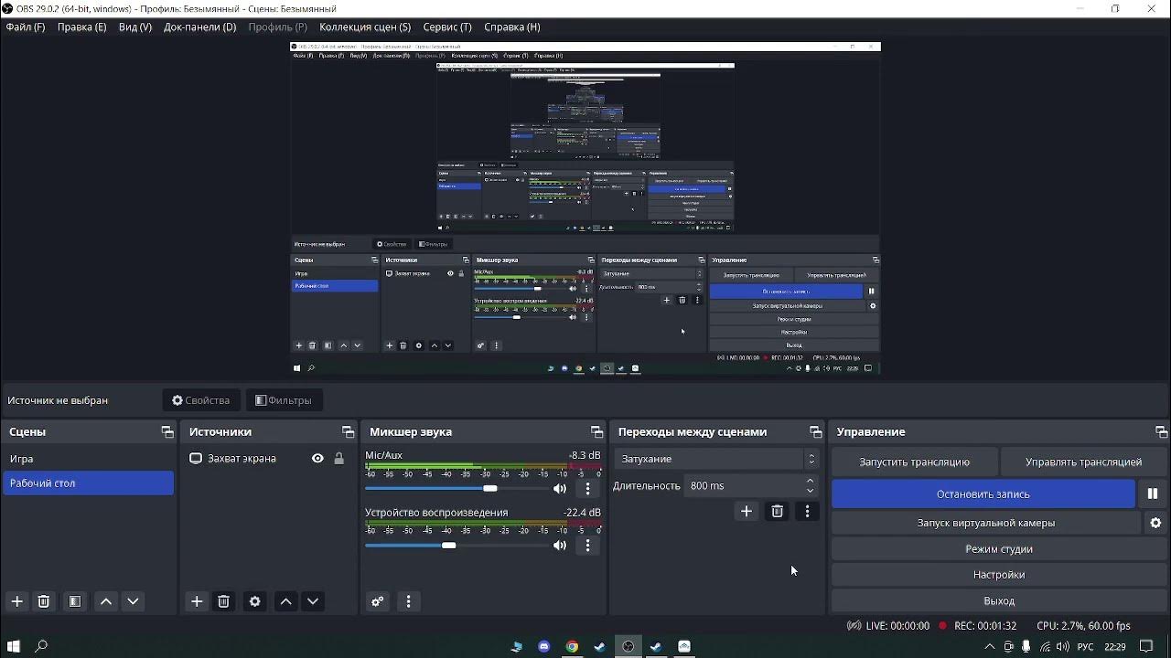The width and height of the screenshot is (1171, 658).
Task: Undock the Микшер звука panel
Action: click(x=596, y=432)
